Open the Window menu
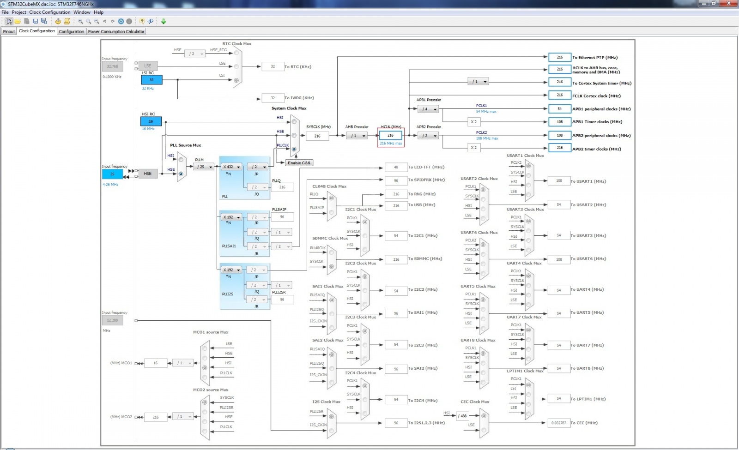 82,12
